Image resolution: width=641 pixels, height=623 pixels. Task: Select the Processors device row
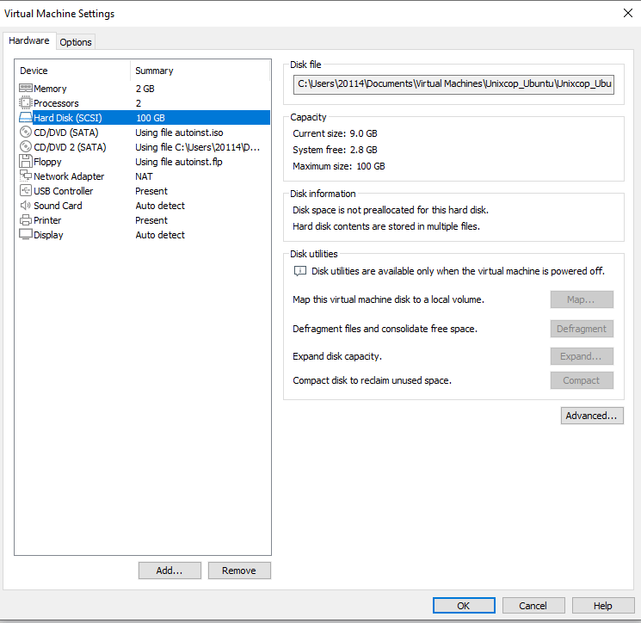[x=144, y=103]
